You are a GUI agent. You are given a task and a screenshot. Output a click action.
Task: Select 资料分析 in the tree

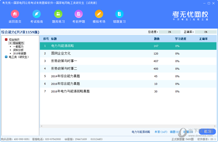pos(18,50)
